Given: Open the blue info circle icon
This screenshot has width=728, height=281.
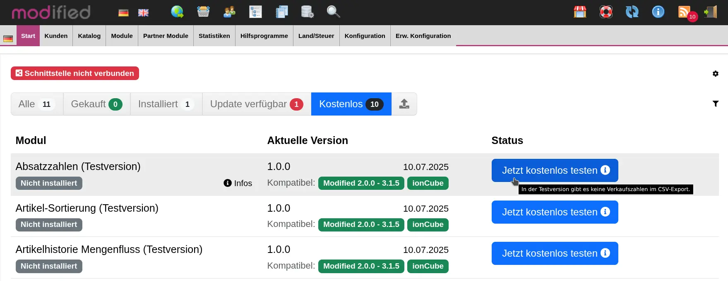Looking at the screenshot, I should [x=658, y=12].
